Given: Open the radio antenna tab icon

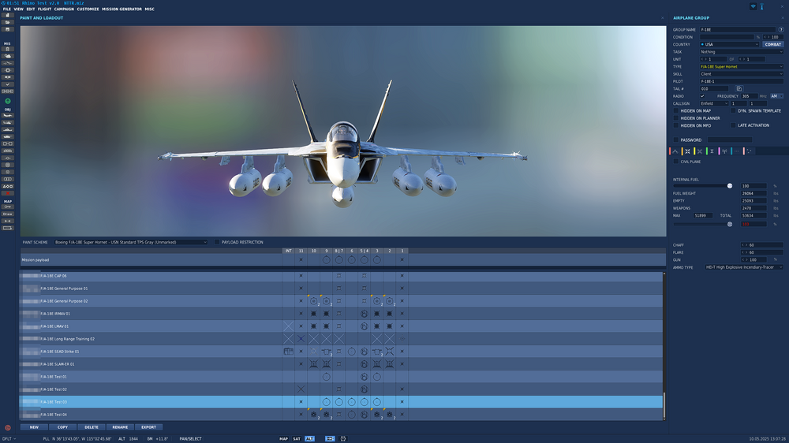Looking at the screenshot, I should [x=724, y=151].
